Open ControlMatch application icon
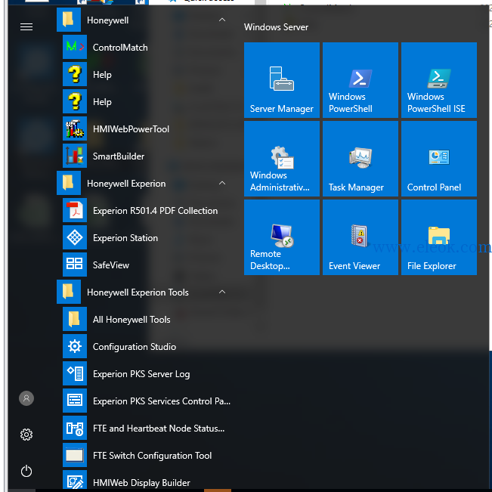The width and height of the screenshot is (492, 492). coord(75,47)
